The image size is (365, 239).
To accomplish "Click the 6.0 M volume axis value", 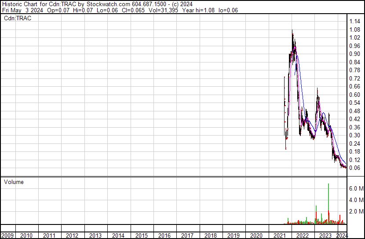I will [x=356, y=188].
